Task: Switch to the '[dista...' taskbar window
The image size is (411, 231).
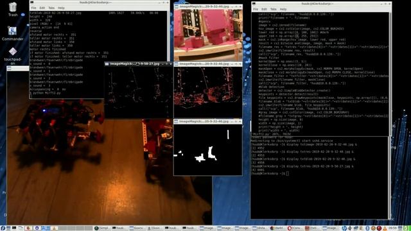Action: point(261,228)
